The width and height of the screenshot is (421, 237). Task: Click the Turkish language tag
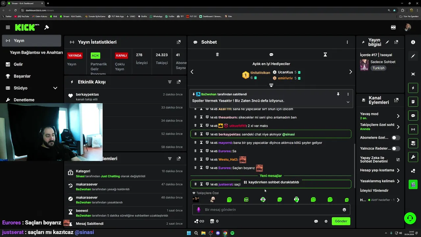pyautogui.click(x=379, y=68)
